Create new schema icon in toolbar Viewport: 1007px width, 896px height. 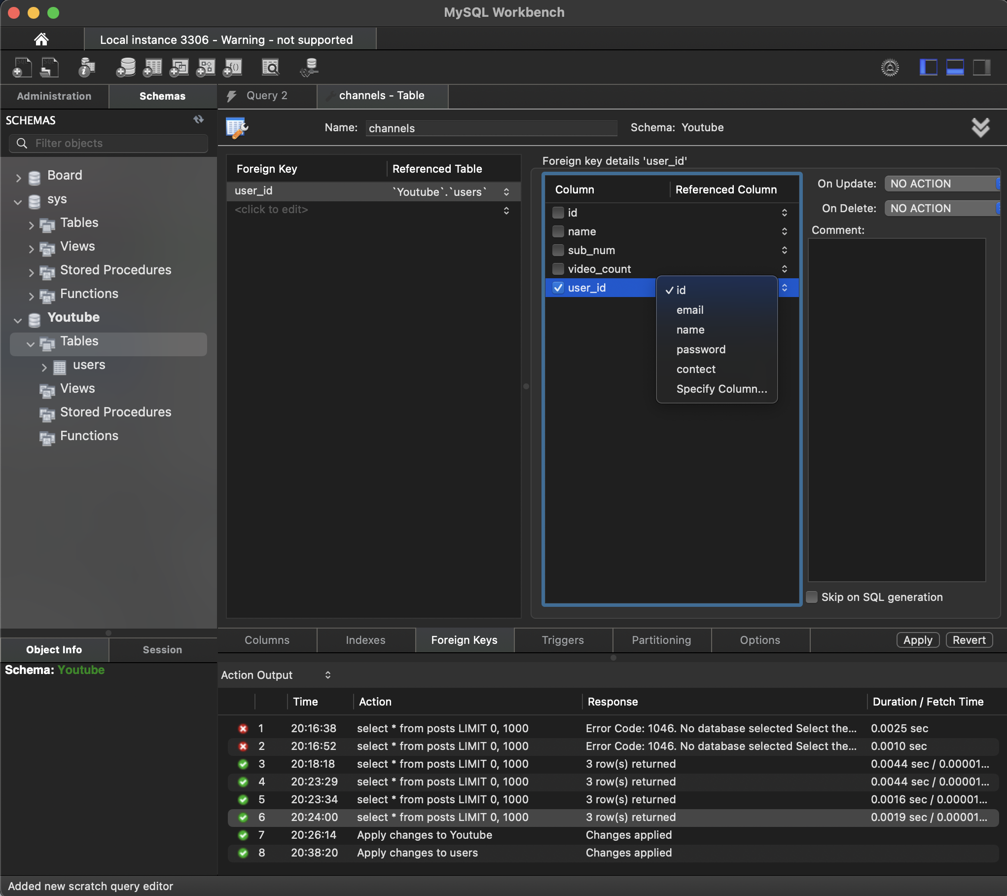click(x=126, y=67)
